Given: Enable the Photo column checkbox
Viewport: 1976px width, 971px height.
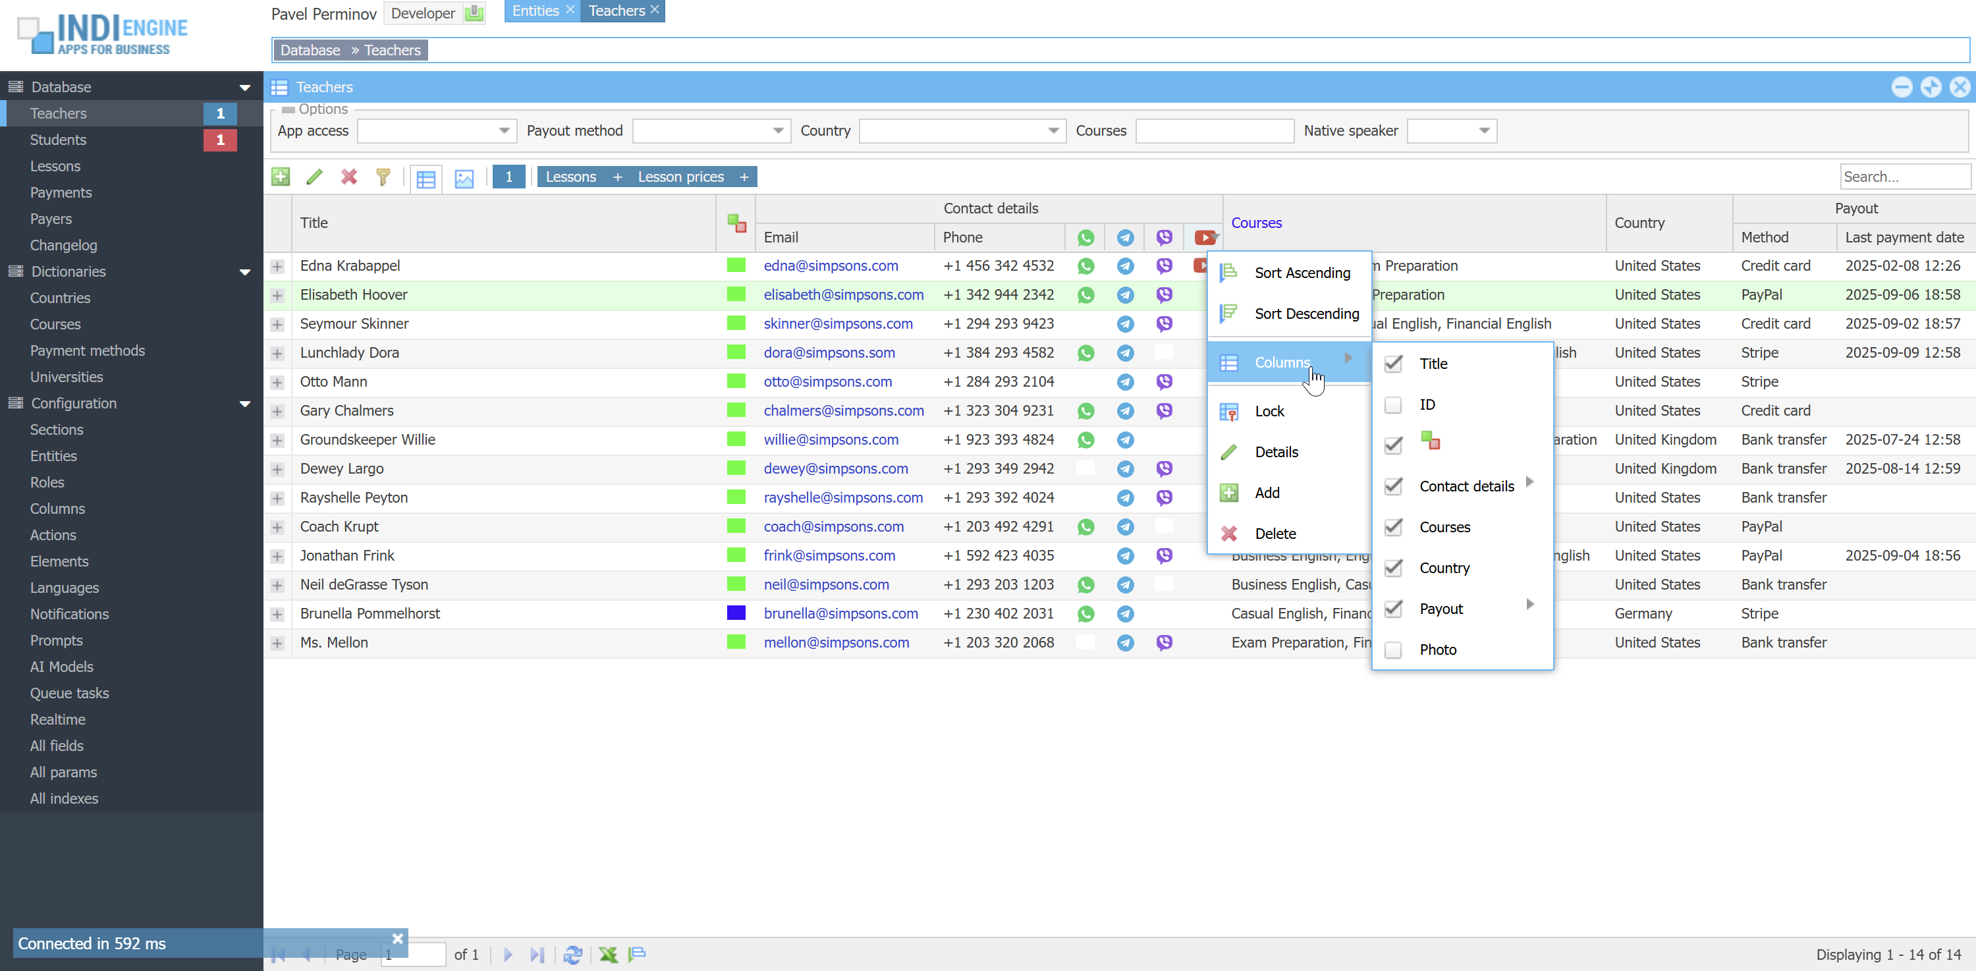Looking at the screenshot, I should point(1393,650).
